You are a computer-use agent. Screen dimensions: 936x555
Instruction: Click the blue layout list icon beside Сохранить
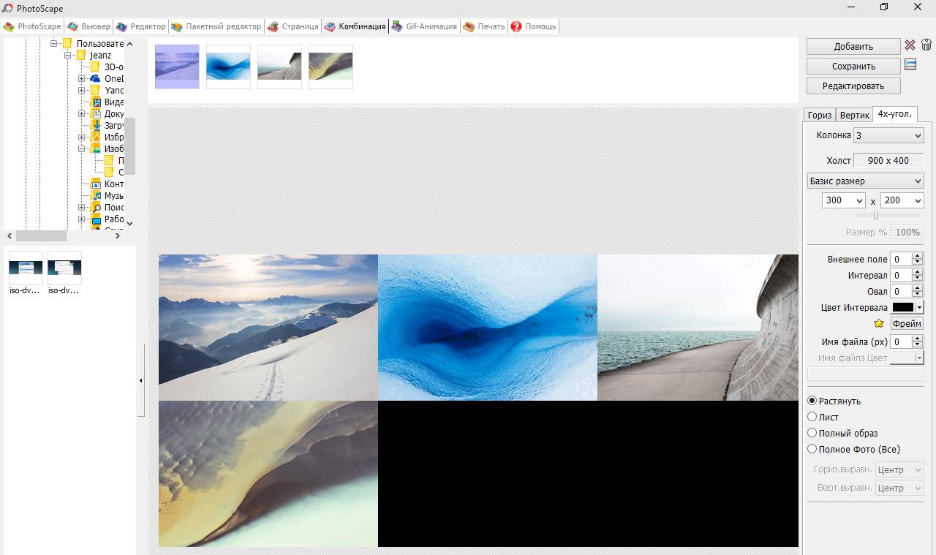click(910, 65)
